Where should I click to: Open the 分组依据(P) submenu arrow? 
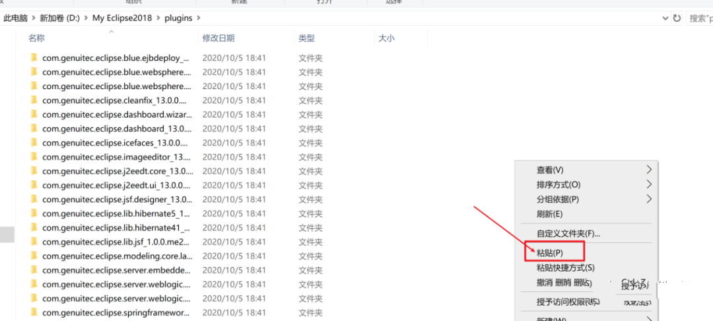click(x=649, y=199)
